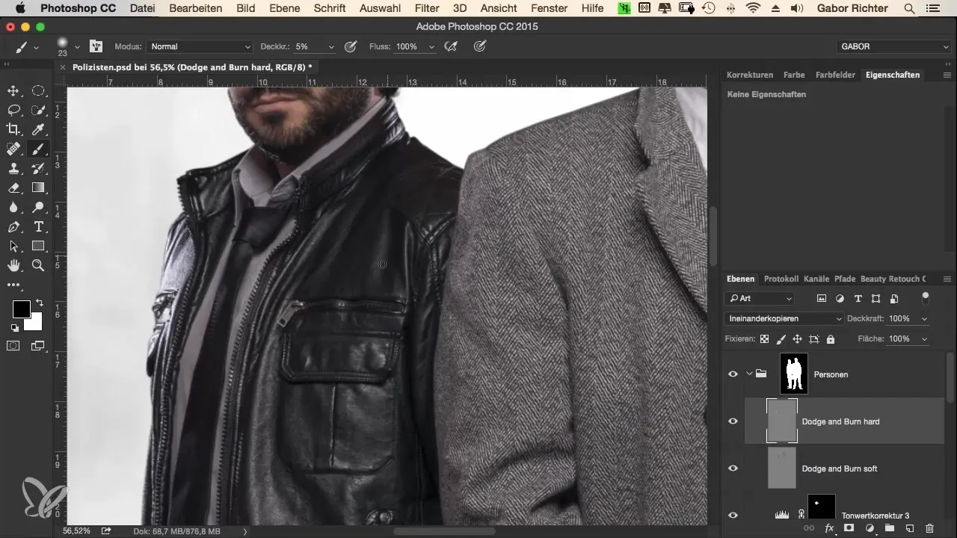
Task: Select the Gradient tool
Action: 38,188
